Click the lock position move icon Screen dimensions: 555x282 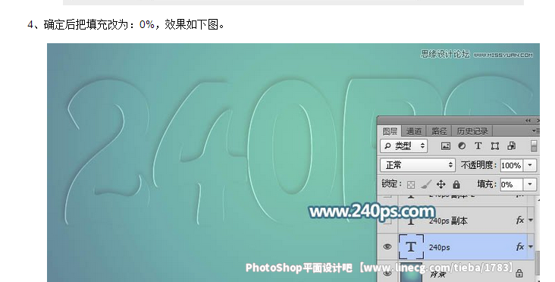pos(441,184)
